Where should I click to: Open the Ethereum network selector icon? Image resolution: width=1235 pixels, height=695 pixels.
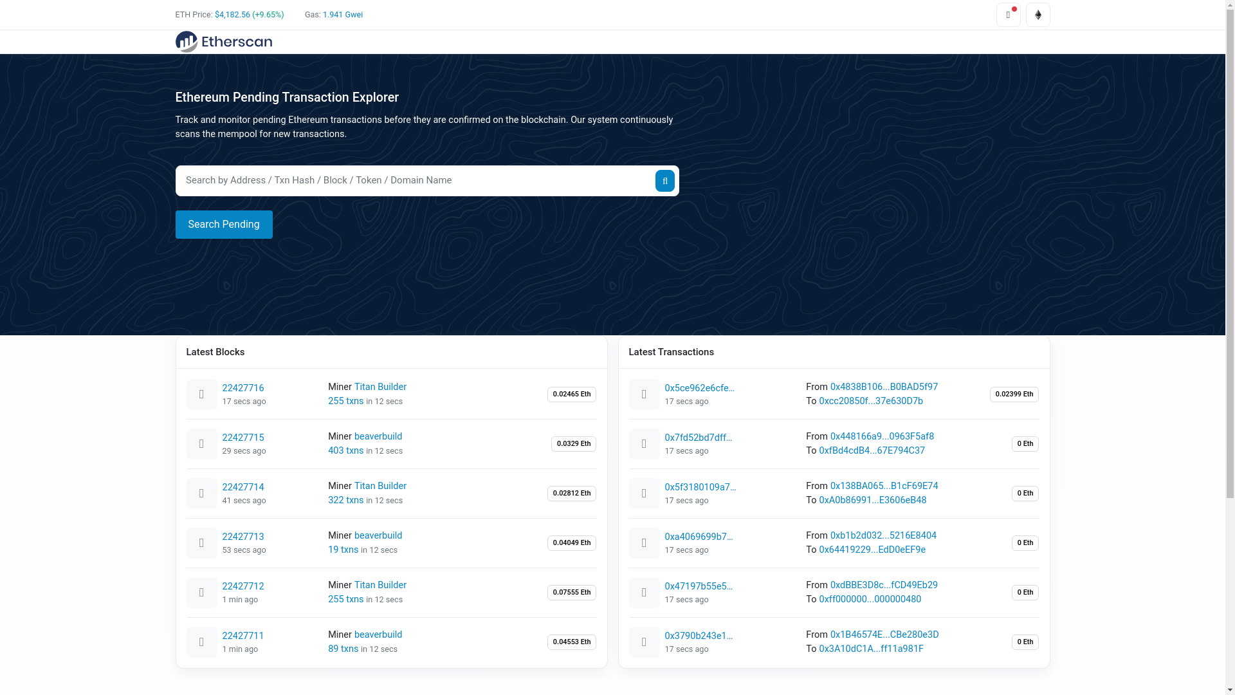[x=1038, y=15]
